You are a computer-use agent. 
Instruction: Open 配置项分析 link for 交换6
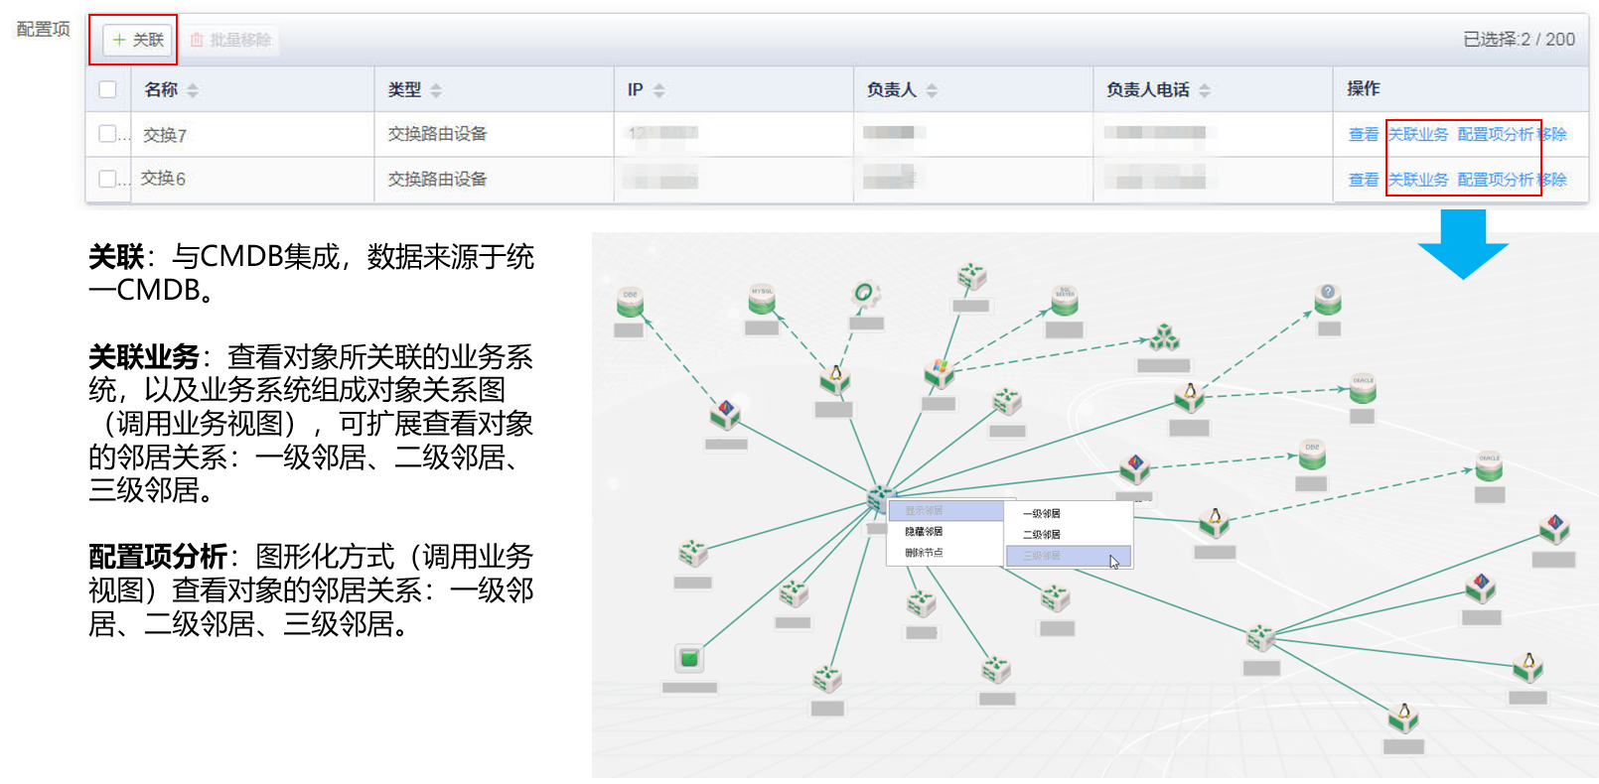1495,180
